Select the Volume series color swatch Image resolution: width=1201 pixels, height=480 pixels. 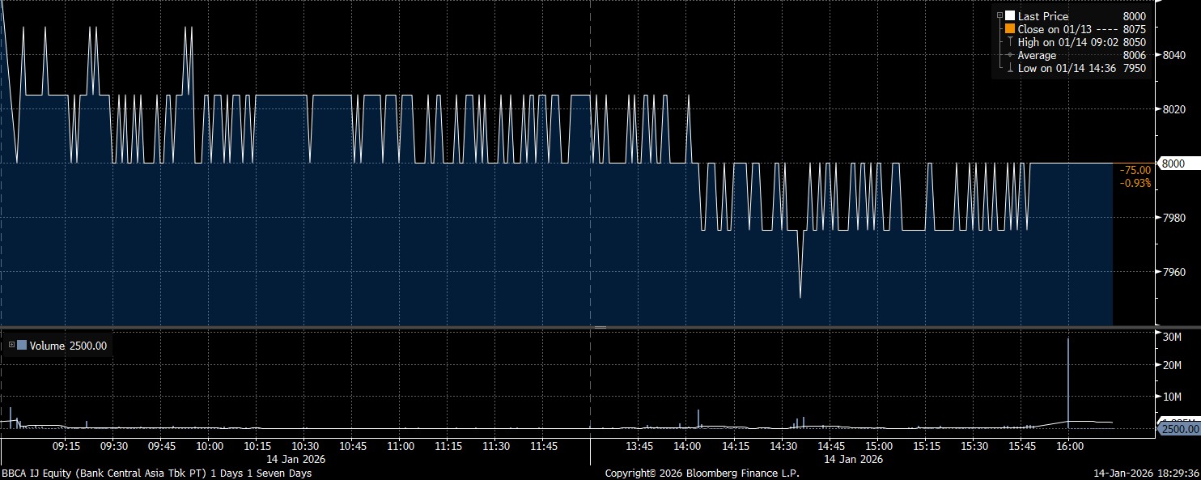pos(22,345)
